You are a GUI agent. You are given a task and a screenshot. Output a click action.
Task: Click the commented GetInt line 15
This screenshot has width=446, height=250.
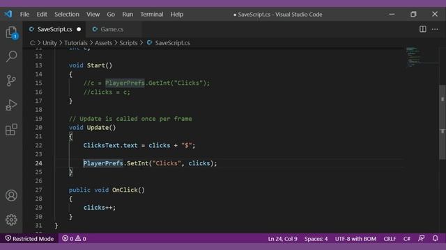pyautogui.click(x=146, y=83)
